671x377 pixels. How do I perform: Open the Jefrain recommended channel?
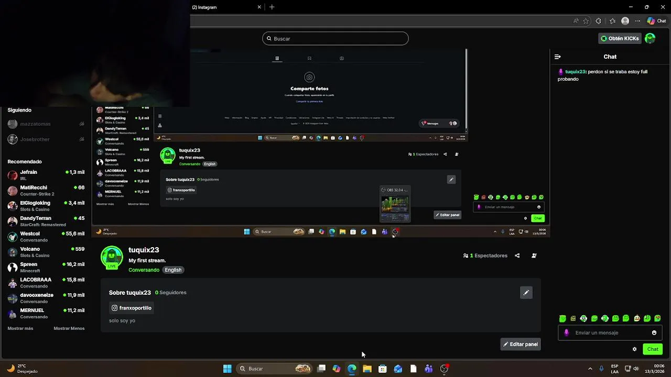[46, 175]
